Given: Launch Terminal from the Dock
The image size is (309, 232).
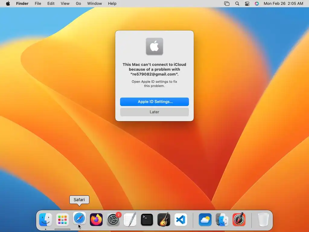Looking at the screenshot, I should coord(147,220).
